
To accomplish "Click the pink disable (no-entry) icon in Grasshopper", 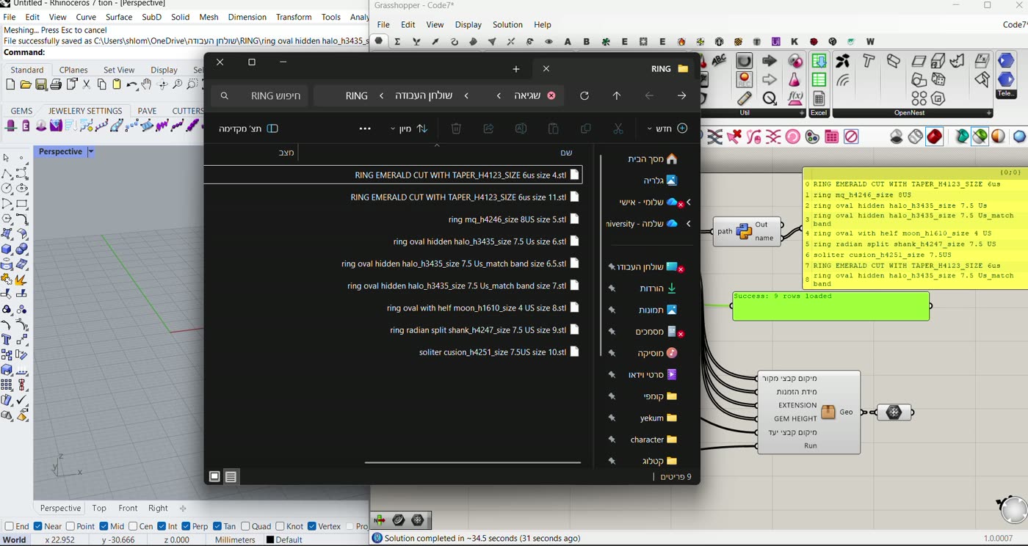I will (x=851, y=136).
